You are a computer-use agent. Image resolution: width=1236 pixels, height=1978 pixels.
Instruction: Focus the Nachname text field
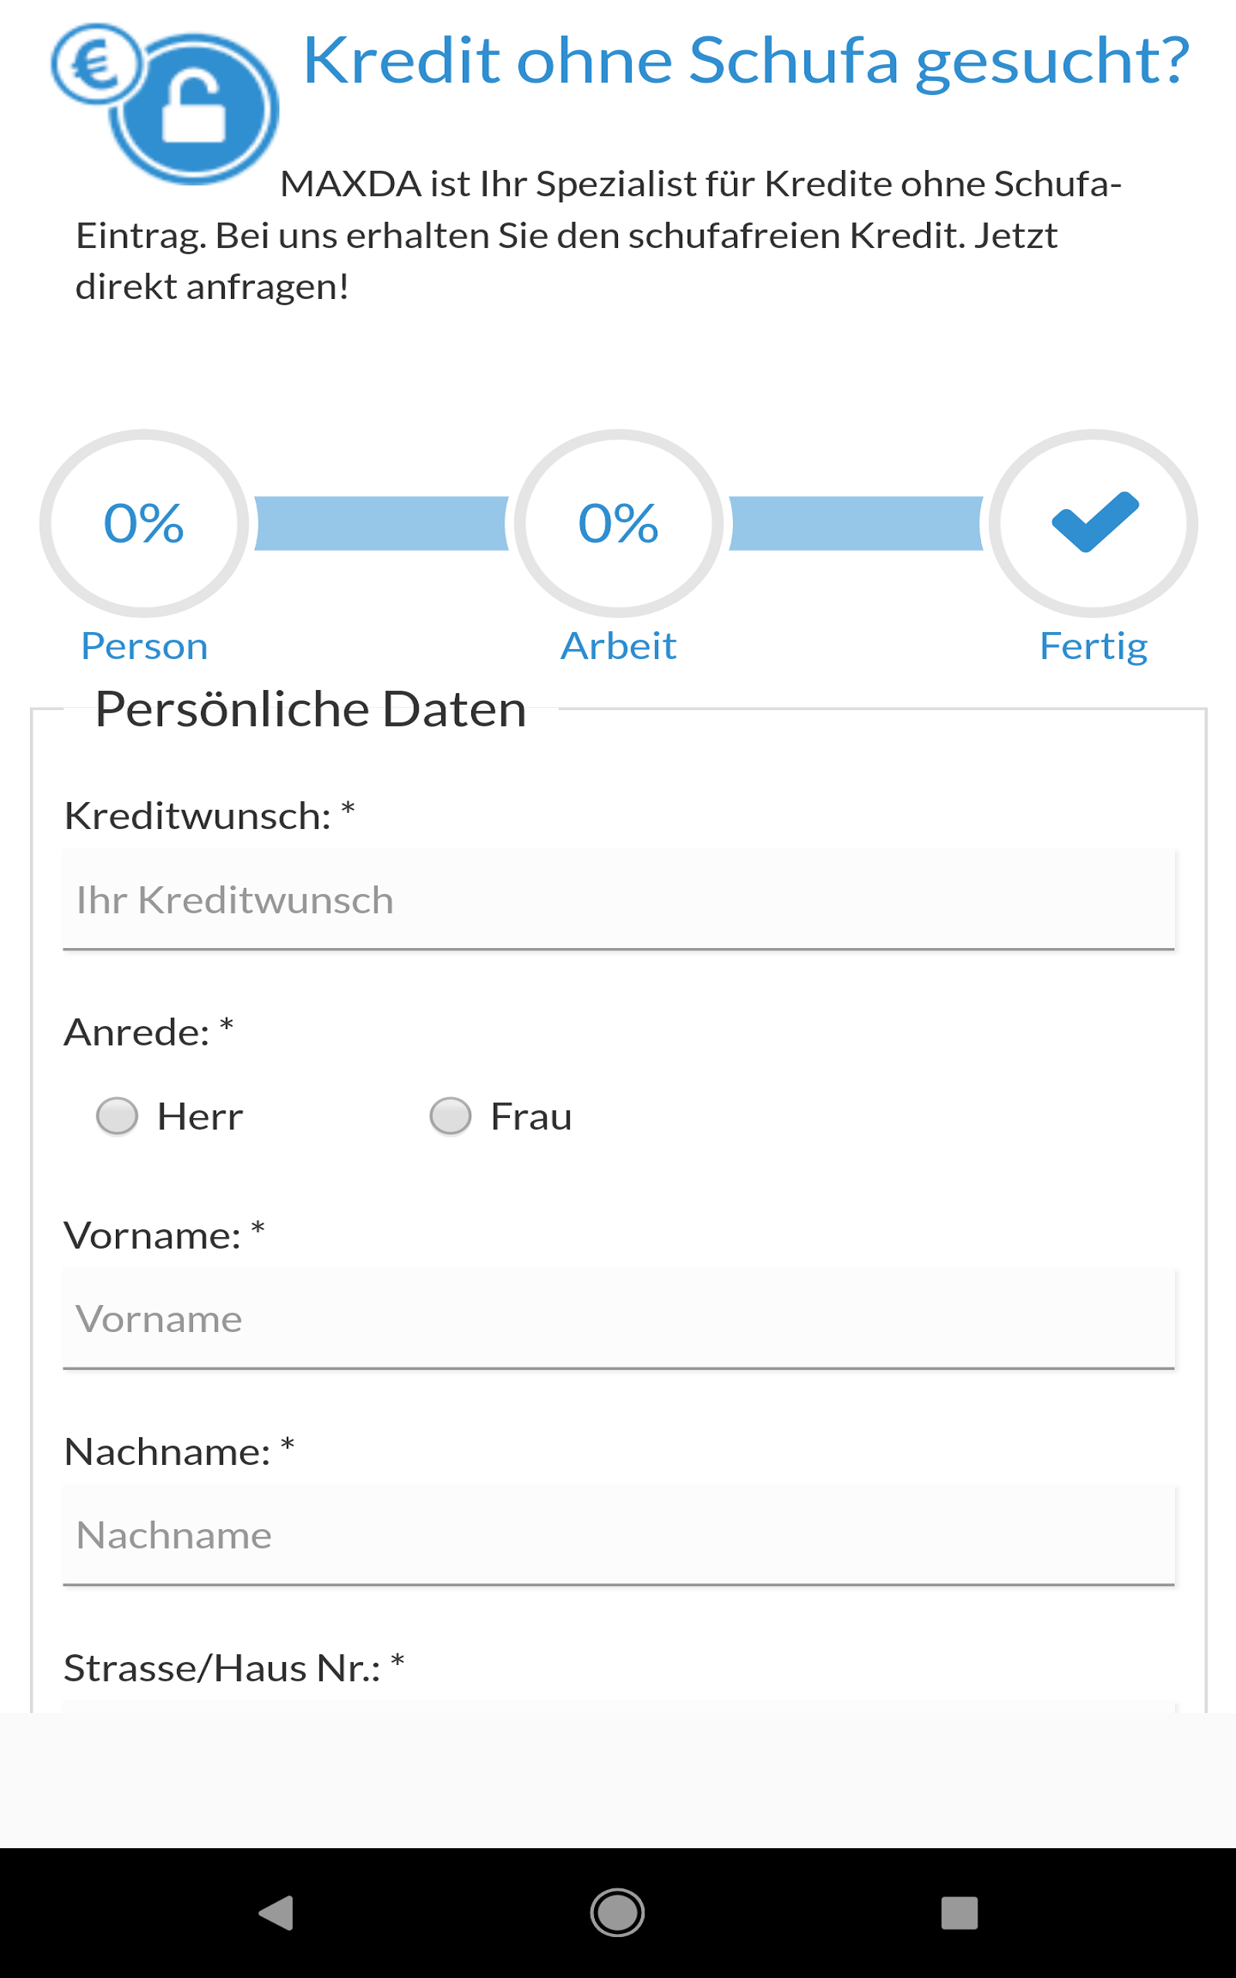pyautogui.click(x=618, y=1535)
